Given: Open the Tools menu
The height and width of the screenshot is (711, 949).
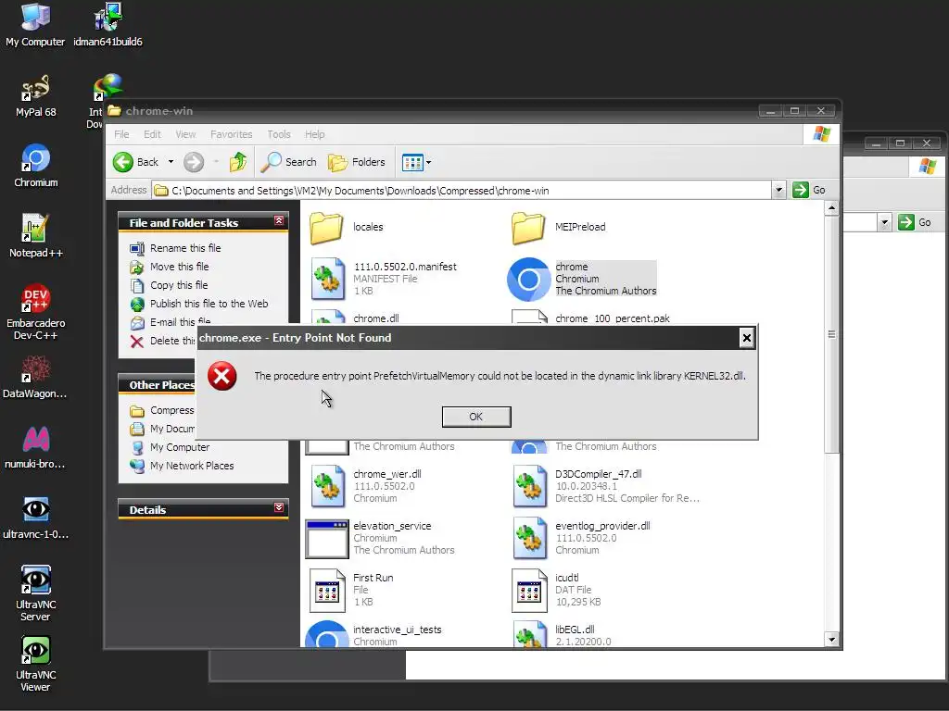Looking at the screenshot, I should (x=279, y=134).
